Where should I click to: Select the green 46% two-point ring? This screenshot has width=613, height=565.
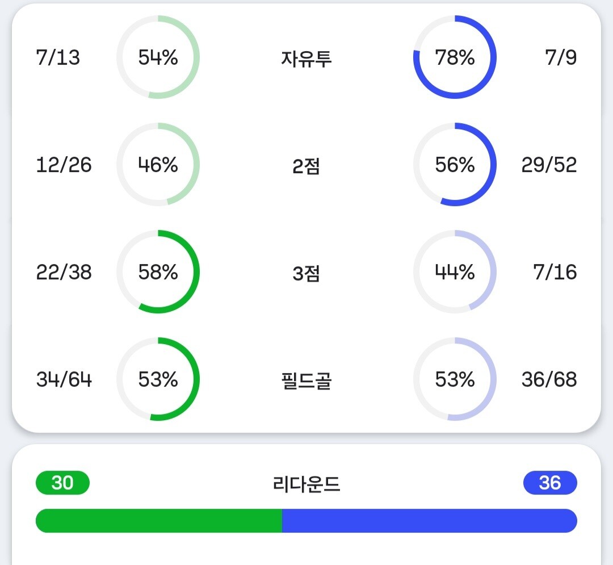click(x=158, y=164)
